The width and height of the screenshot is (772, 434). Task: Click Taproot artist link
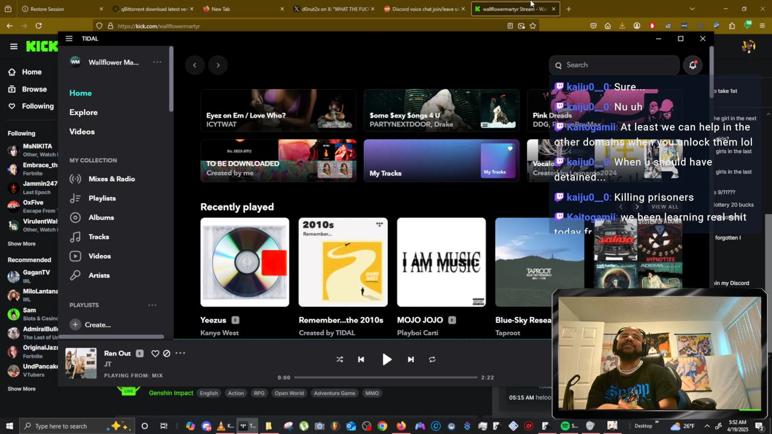point(508,333)
